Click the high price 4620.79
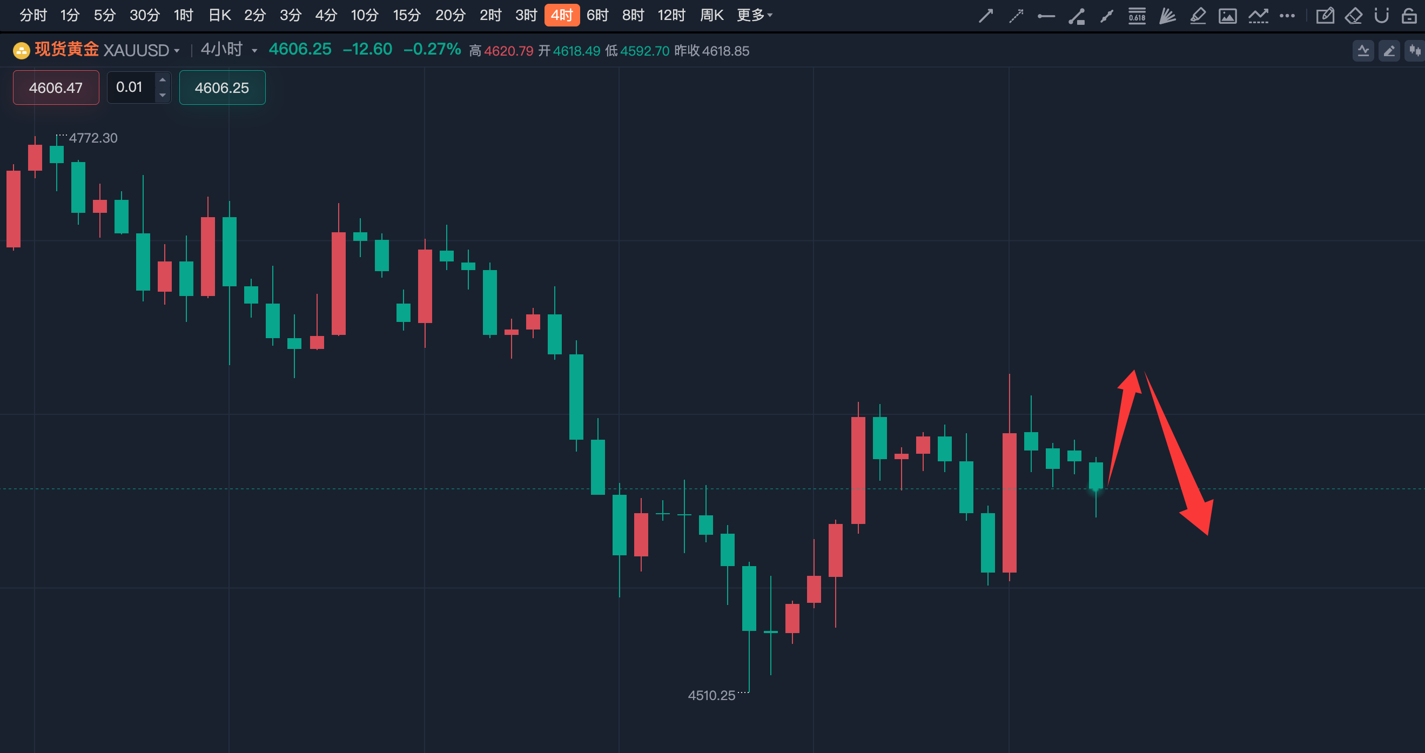This screenshot has height=753, width=1425. pos(508,51)
